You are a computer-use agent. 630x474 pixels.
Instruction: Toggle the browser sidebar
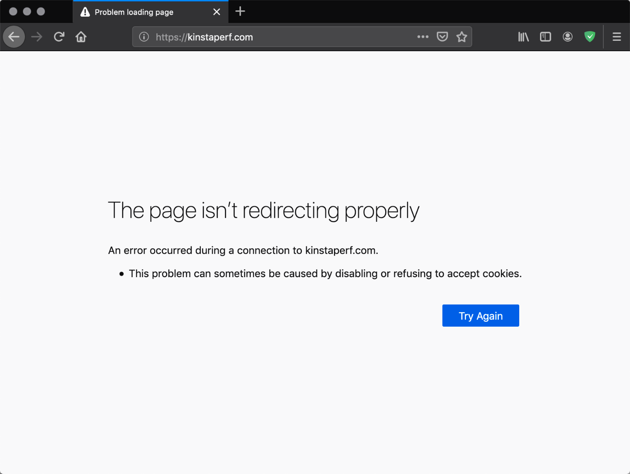point(545,37)
